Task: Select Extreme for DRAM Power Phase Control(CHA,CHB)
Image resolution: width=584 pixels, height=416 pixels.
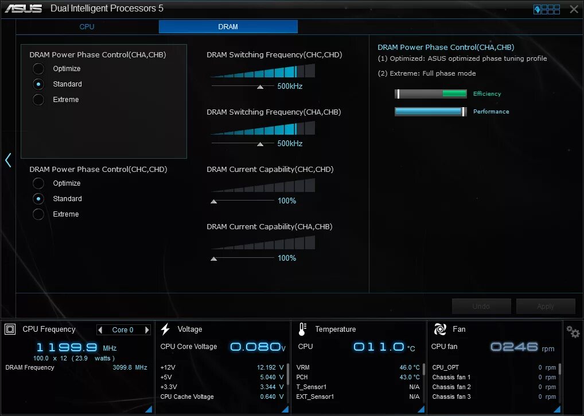Action: pos(38,100)
